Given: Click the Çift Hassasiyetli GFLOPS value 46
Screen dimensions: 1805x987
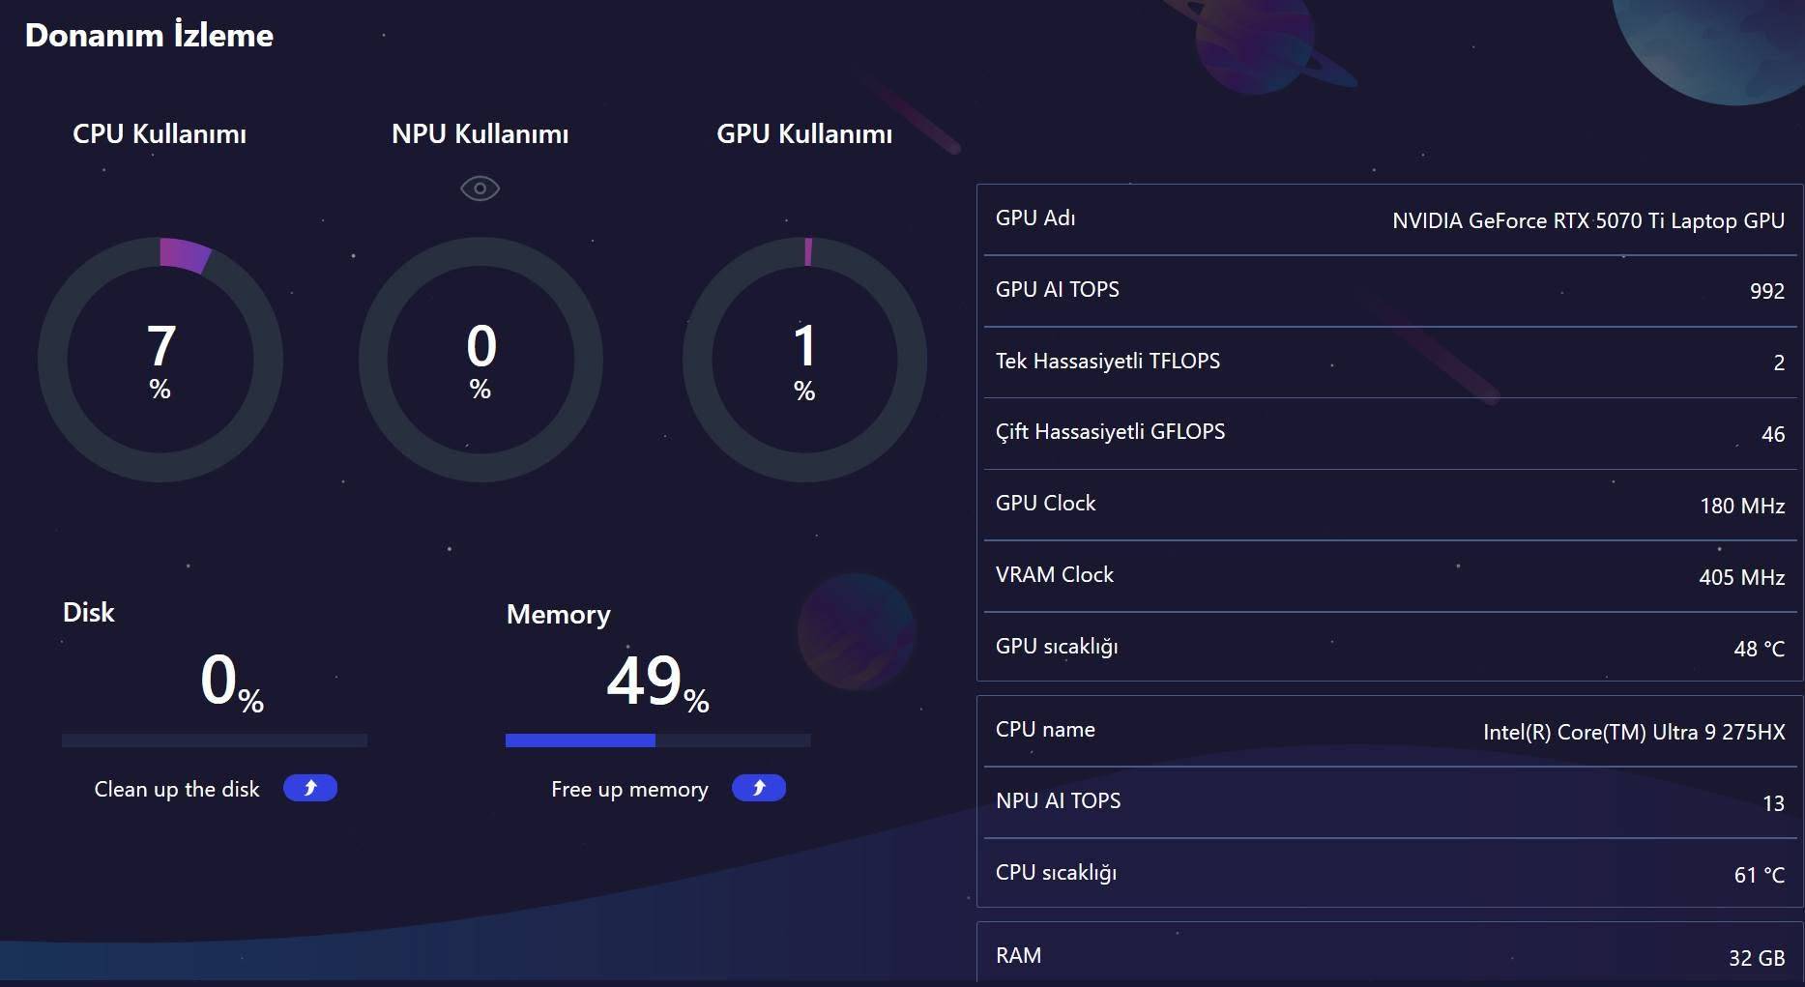Looking at the screenshot, I should coord(1773,434).
